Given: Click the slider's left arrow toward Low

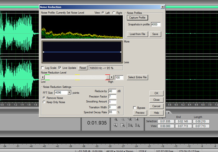Looking at the screenshot, I should 43,77.
